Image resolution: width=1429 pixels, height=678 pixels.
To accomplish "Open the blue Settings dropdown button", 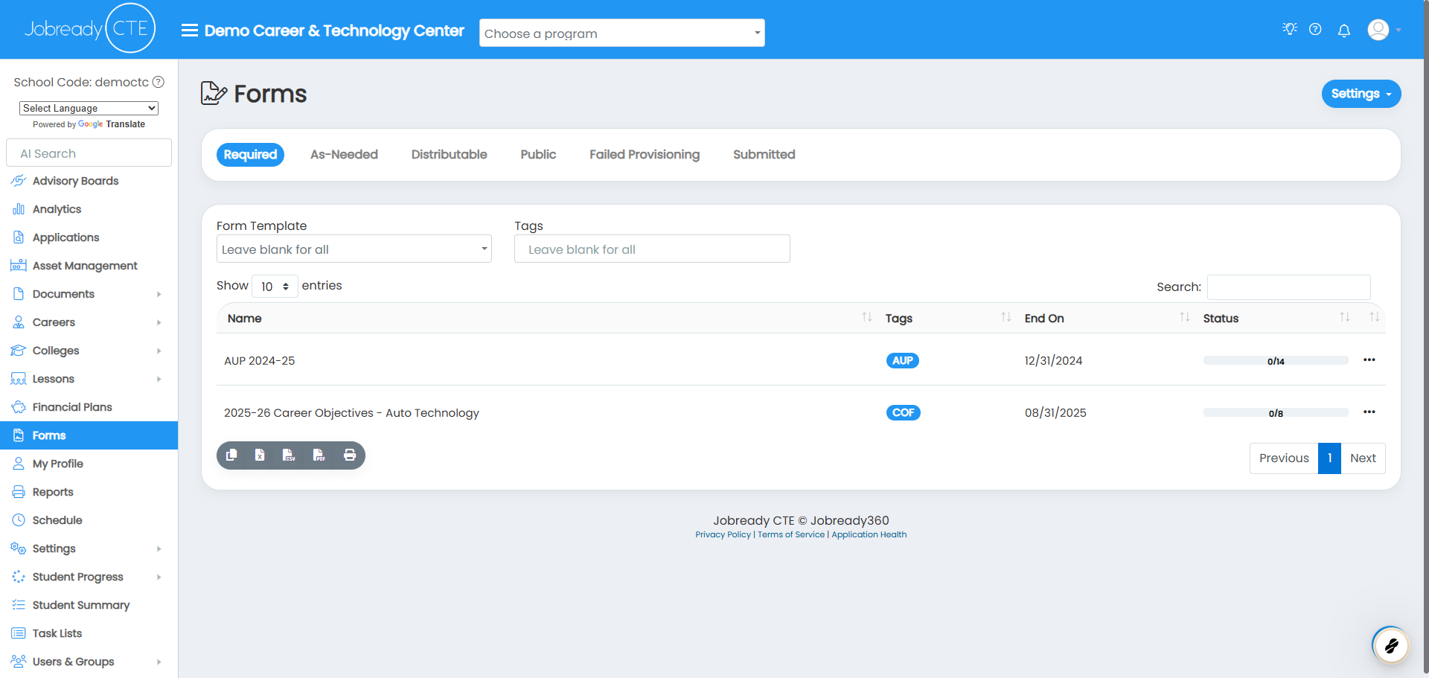I will [1361, 94].
